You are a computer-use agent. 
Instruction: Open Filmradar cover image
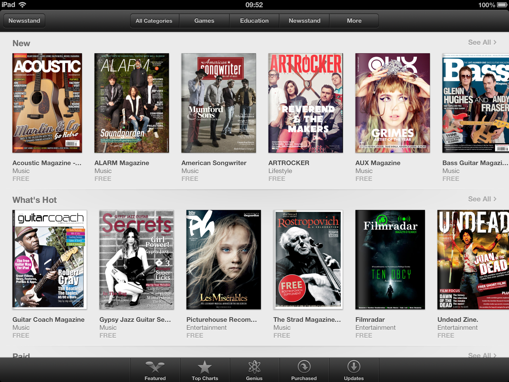pyautogui.click(x=390, y=259)
